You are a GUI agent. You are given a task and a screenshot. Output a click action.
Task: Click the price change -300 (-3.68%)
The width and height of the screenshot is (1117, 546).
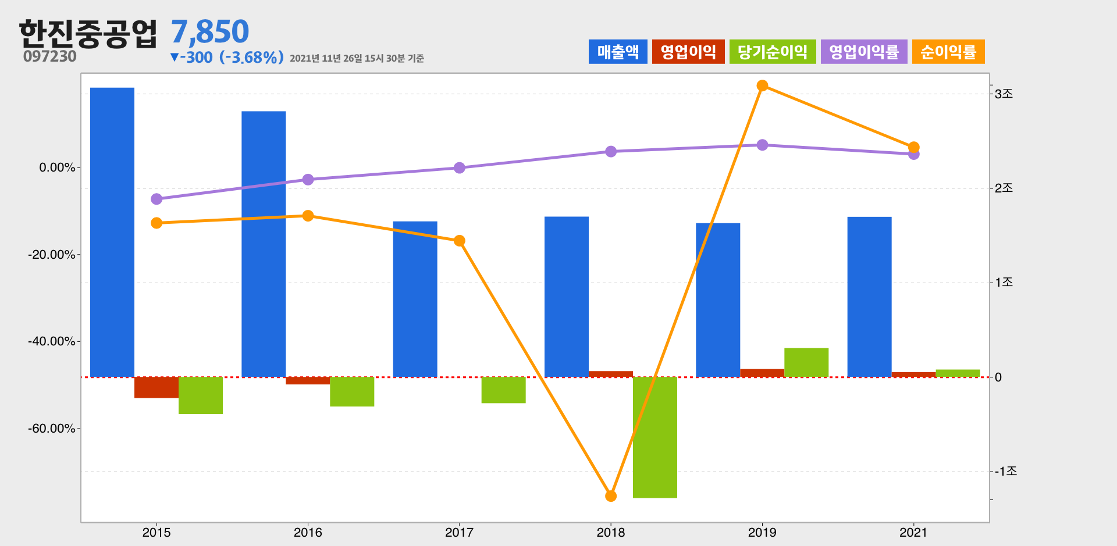tap(227, 57)
